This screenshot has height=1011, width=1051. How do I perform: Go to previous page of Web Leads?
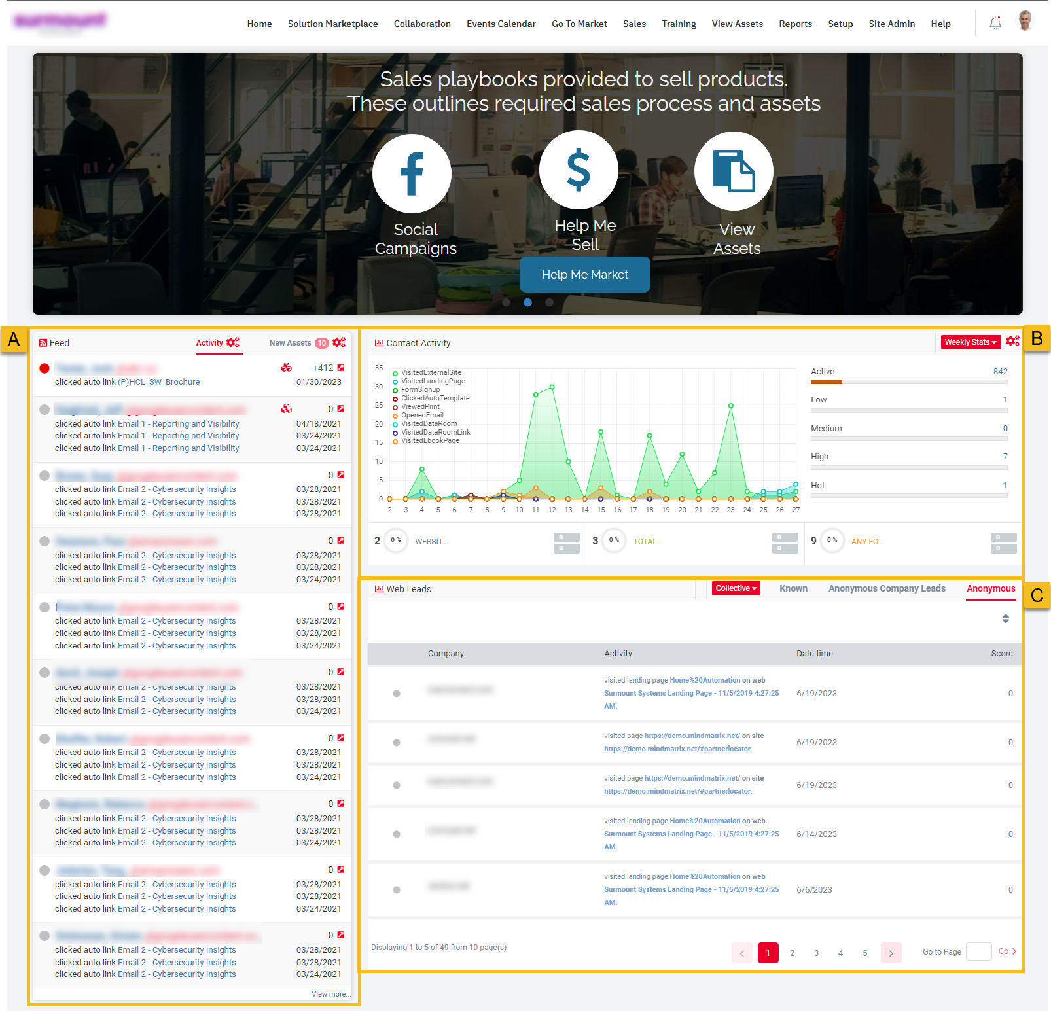pyautogui.click(x=742, y=953)
